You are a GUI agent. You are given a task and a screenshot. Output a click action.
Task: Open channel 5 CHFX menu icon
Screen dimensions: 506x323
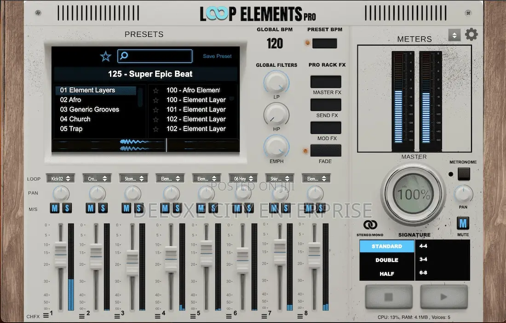(x=193, y=316)
